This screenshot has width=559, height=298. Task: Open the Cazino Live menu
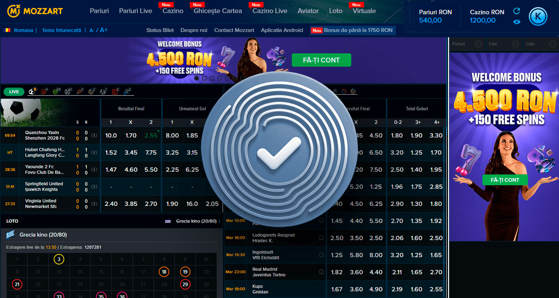[270, 11]
